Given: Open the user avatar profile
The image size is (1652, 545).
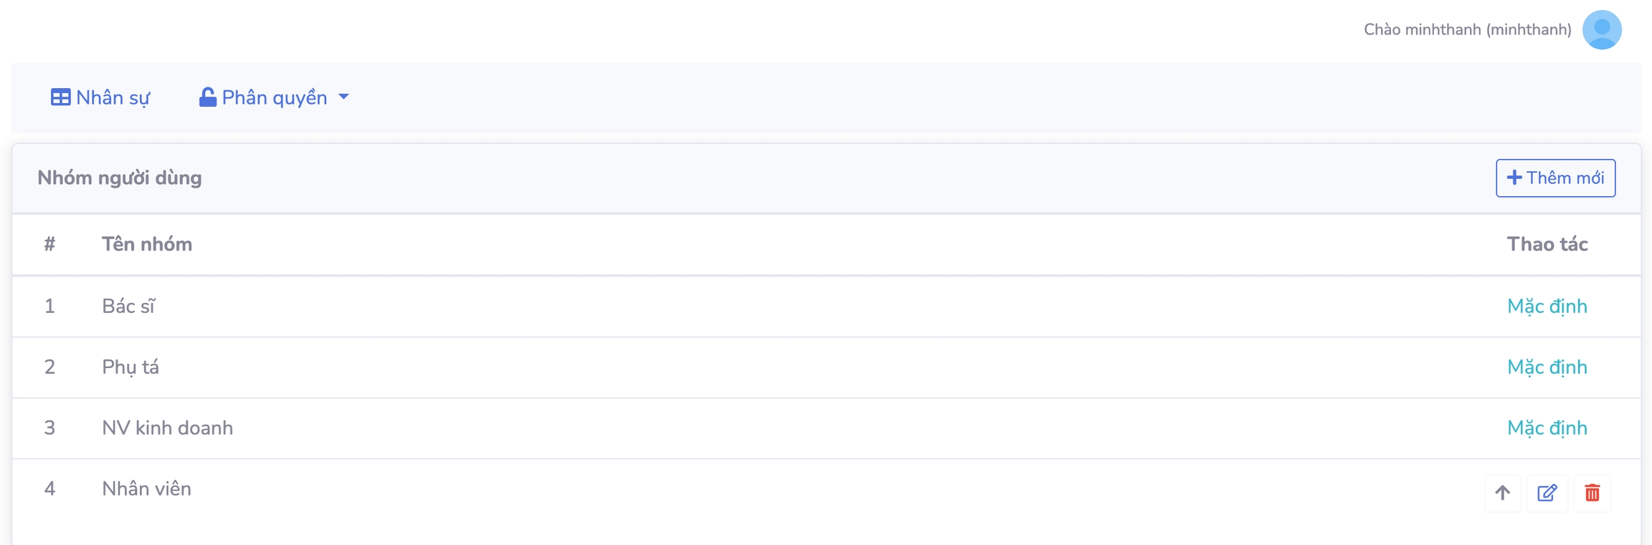Looking at the screenshot, I should coord(1602,30).
